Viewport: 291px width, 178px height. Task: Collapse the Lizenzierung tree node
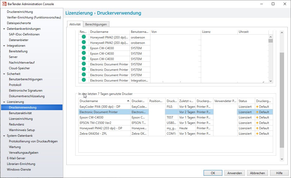pos(4,102)
